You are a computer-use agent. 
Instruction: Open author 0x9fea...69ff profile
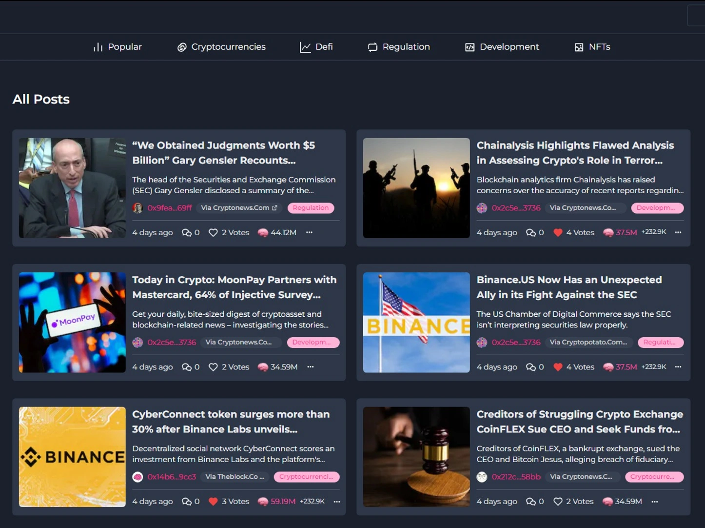(x=170, y=208)
